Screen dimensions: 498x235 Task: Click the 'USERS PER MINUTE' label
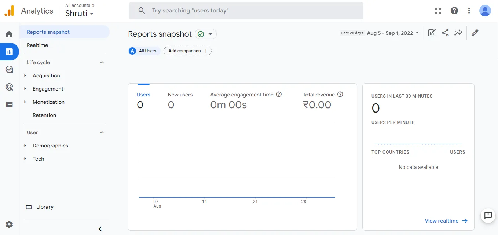pyautogui.click(x=393, y=122)
